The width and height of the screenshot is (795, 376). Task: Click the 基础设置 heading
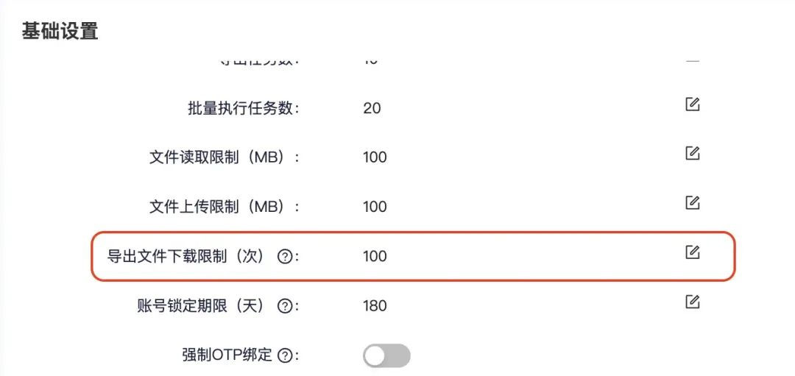[x=60, y=32]
